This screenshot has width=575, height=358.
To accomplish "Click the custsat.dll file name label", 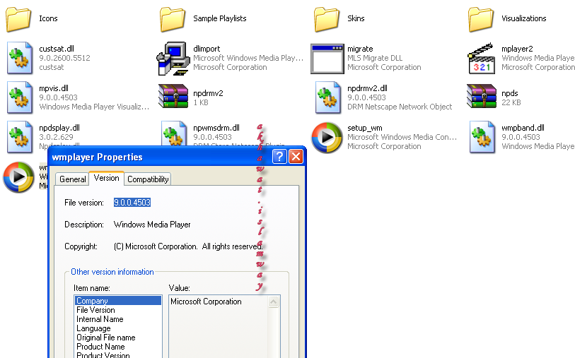I will [57, 49].
